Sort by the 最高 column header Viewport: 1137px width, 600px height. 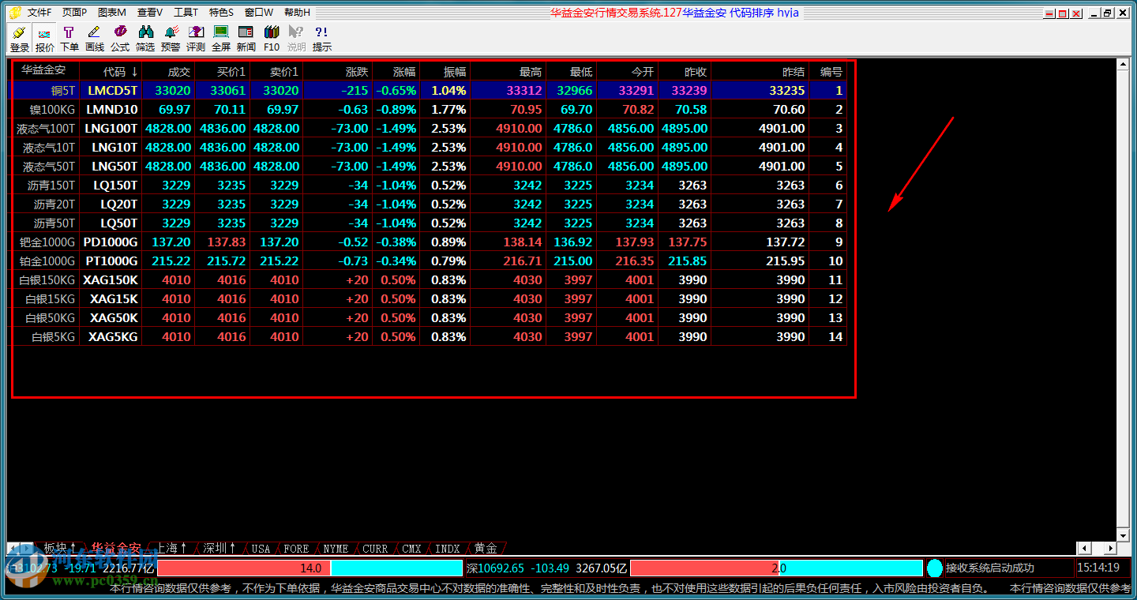tap(508, 71)
